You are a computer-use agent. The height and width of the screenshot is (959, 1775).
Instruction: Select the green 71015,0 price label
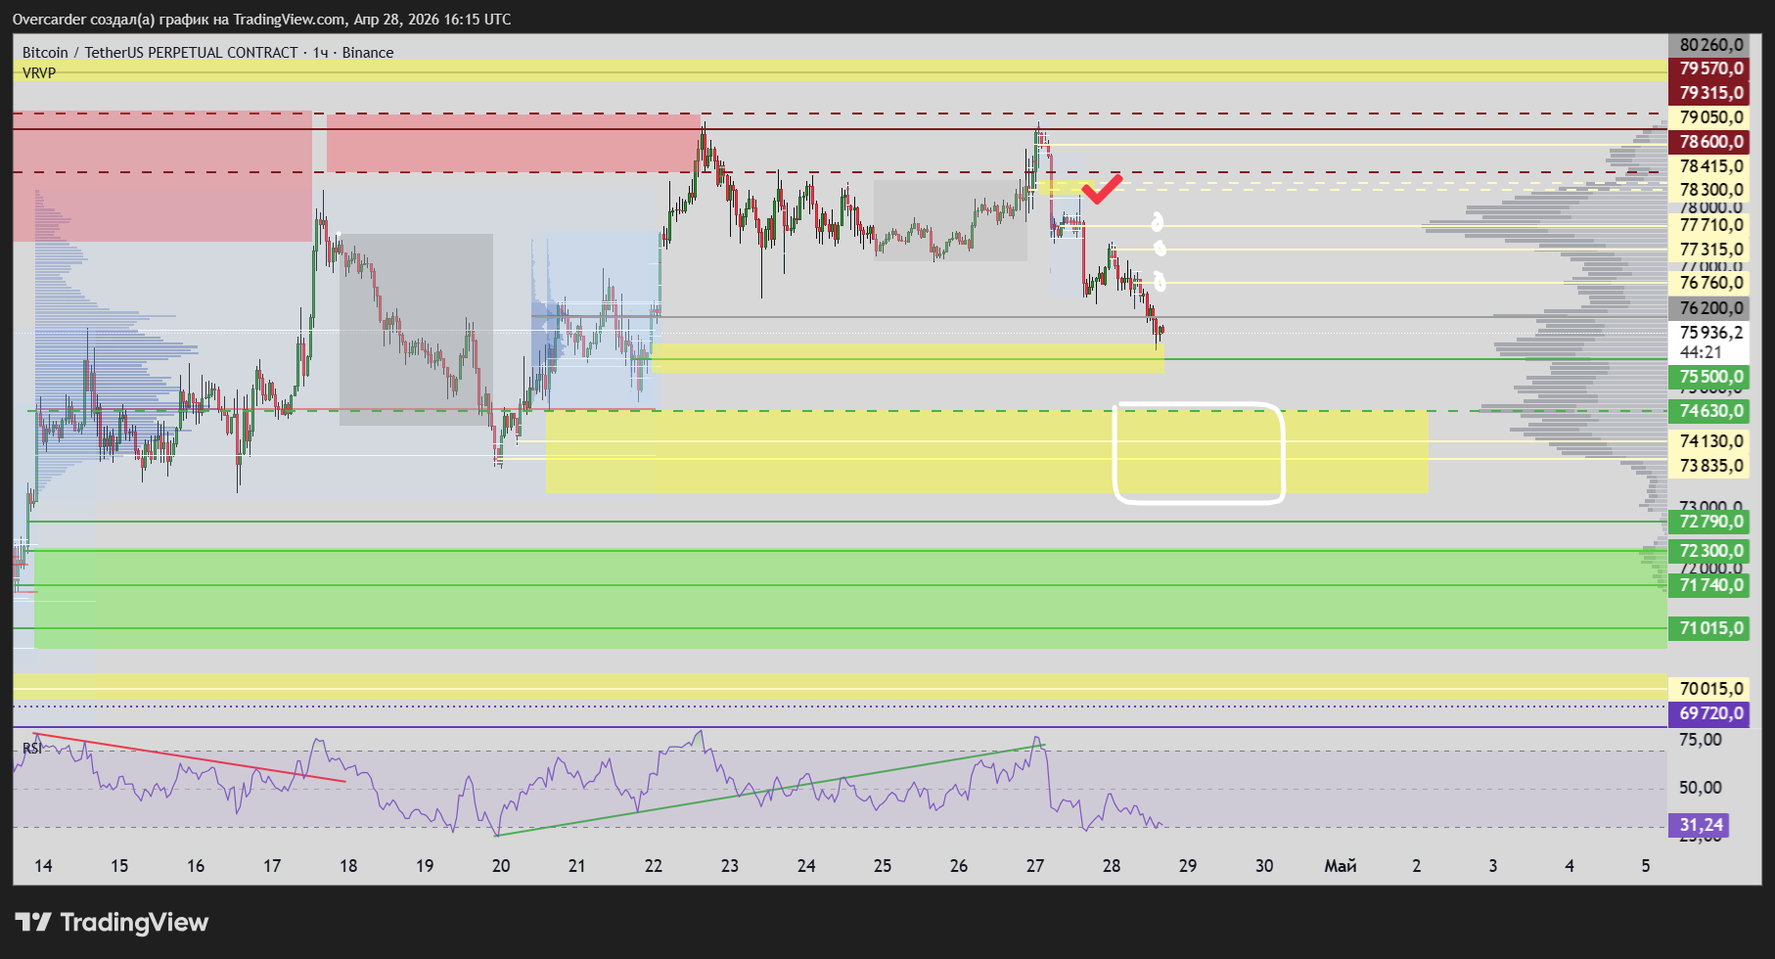(1708, 628)
